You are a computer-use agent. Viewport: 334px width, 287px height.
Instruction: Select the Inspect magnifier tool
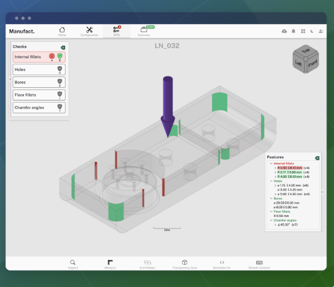(72, 262)
